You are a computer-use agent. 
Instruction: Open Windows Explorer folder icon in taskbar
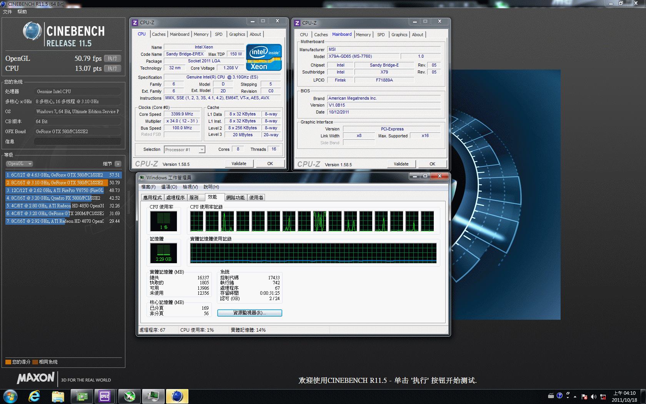58,396
